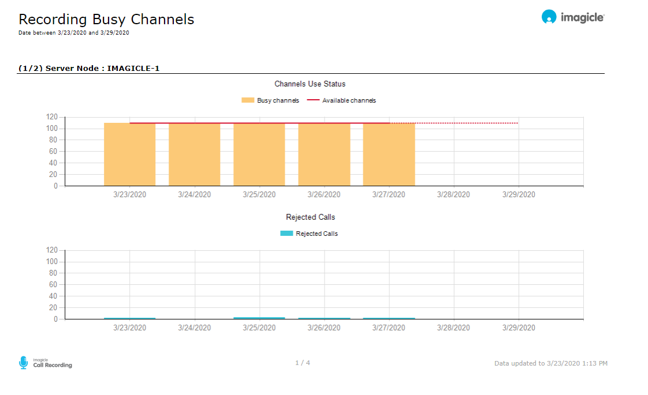
Task: Click the 3/24/2020 busy channels bar
Action: (194, 155)
